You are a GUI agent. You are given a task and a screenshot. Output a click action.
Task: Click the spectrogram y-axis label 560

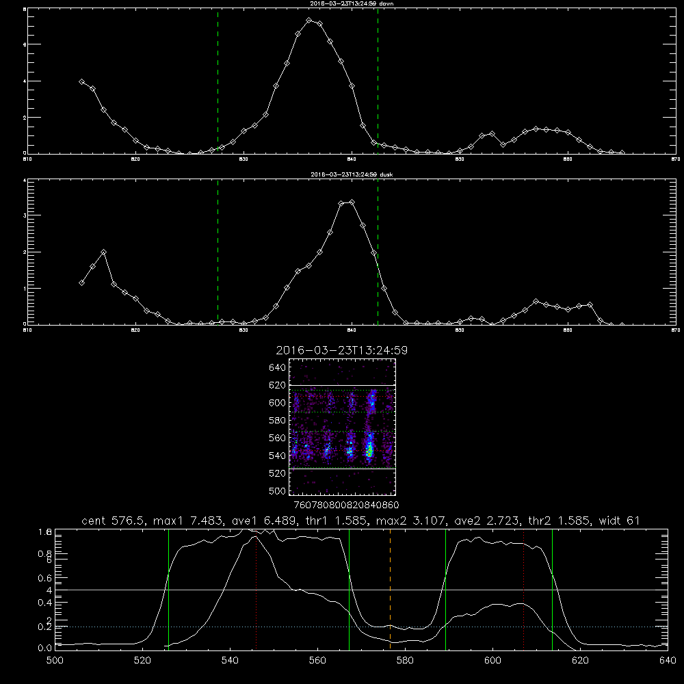[x=278, y=438]
